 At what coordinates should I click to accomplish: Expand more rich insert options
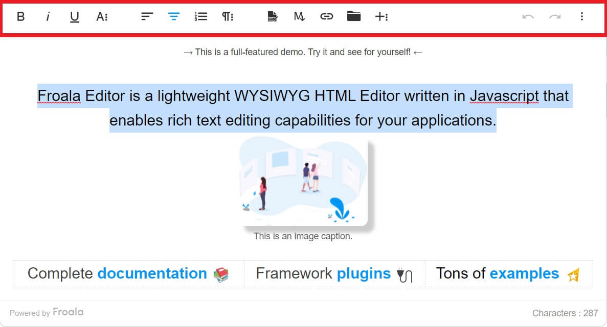pyautogui.click(x=381, y=17)
